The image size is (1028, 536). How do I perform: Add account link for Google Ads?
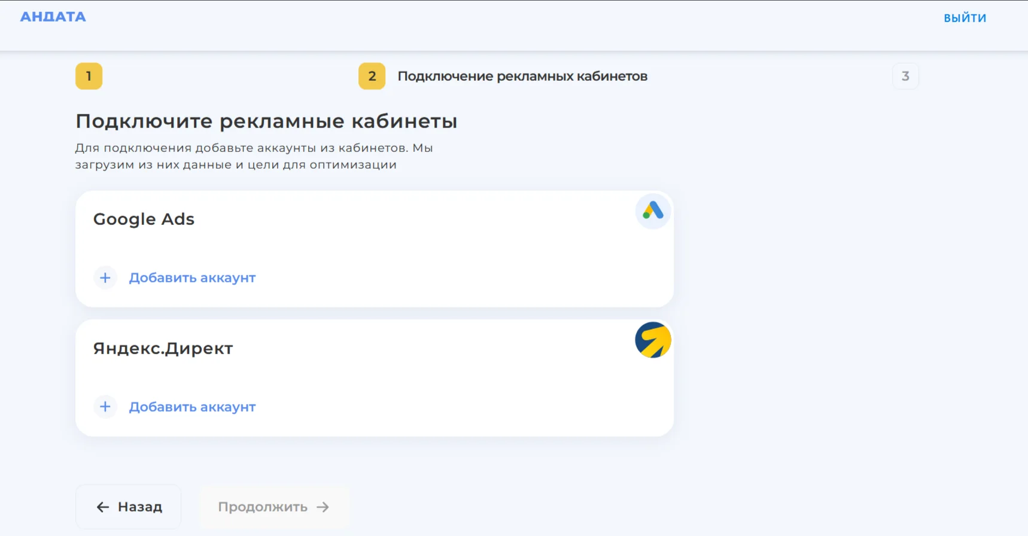pos(192,278)
